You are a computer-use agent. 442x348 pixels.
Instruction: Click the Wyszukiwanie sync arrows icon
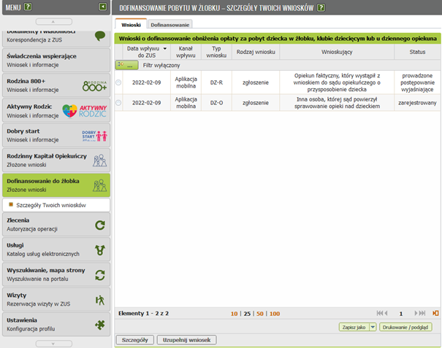click(100, 275)
